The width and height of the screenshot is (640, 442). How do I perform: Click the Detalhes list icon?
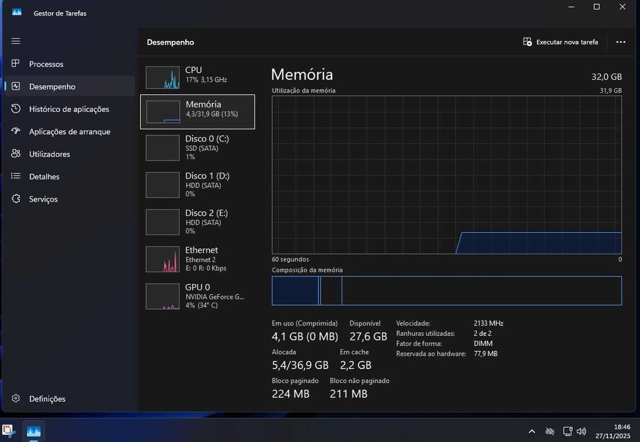(x=16, y=176)
